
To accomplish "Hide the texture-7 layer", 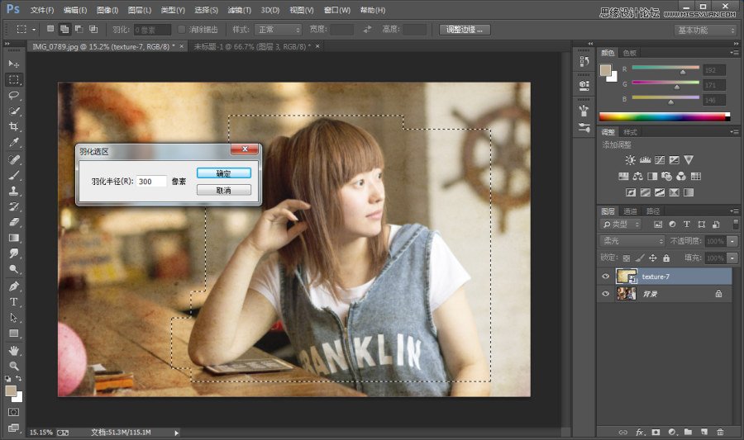I will click(605, 276).
